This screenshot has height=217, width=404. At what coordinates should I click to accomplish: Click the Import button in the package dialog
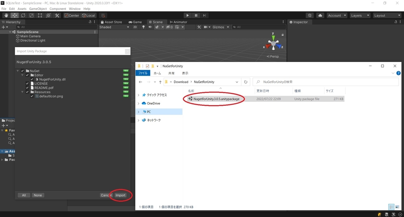121,195
